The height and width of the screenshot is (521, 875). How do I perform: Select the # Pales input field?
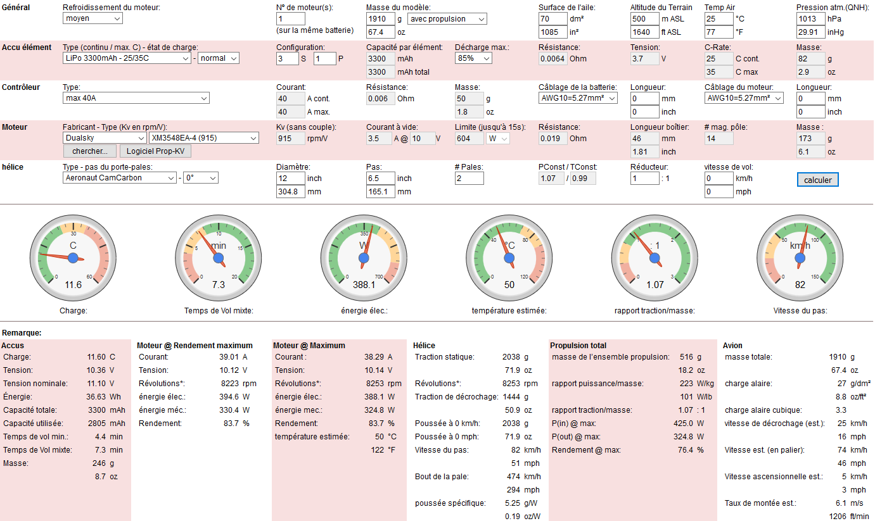469,179
